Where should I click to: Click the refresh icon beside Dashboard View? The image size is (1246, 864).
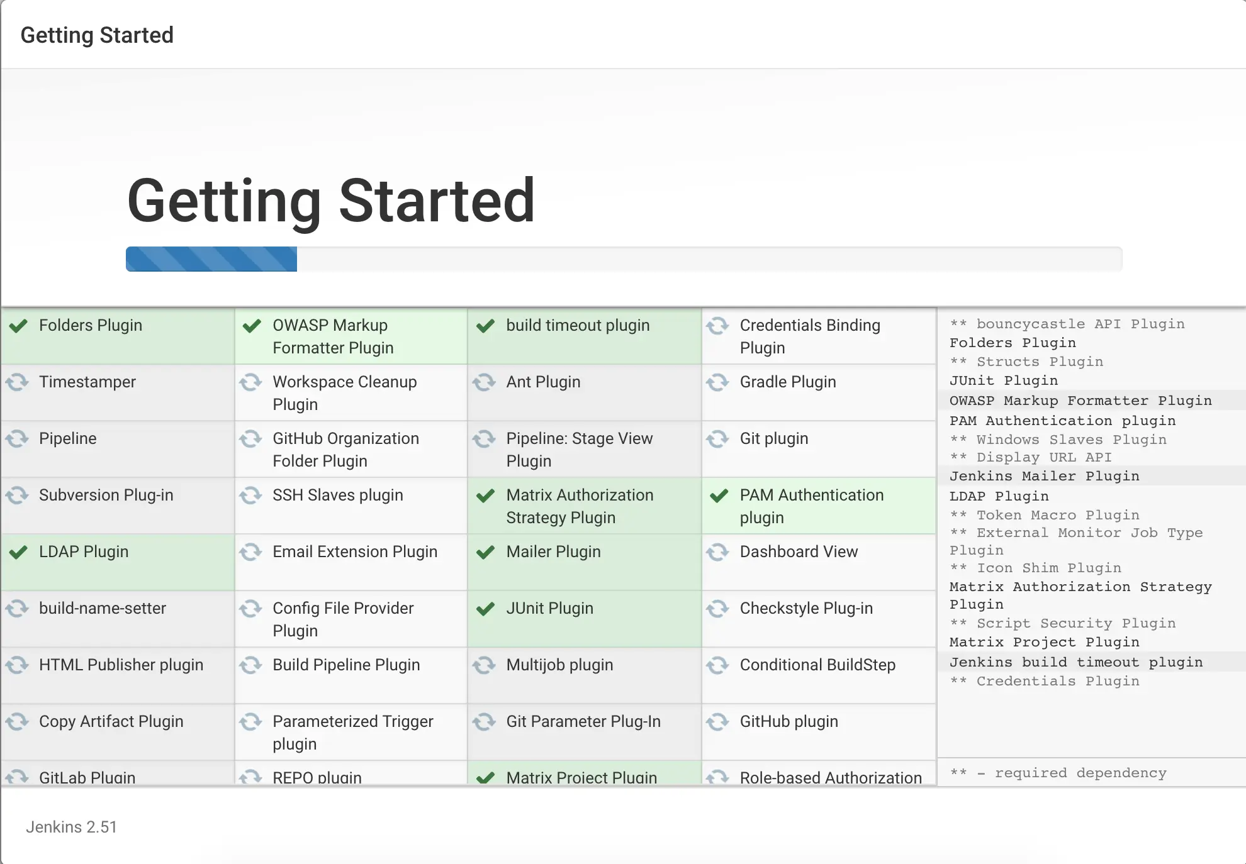pyautogui.click(x=717, y=552)
